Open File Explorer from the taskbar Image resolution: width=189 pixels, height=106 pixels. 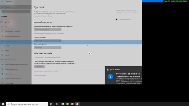click(x=63, y=104)
